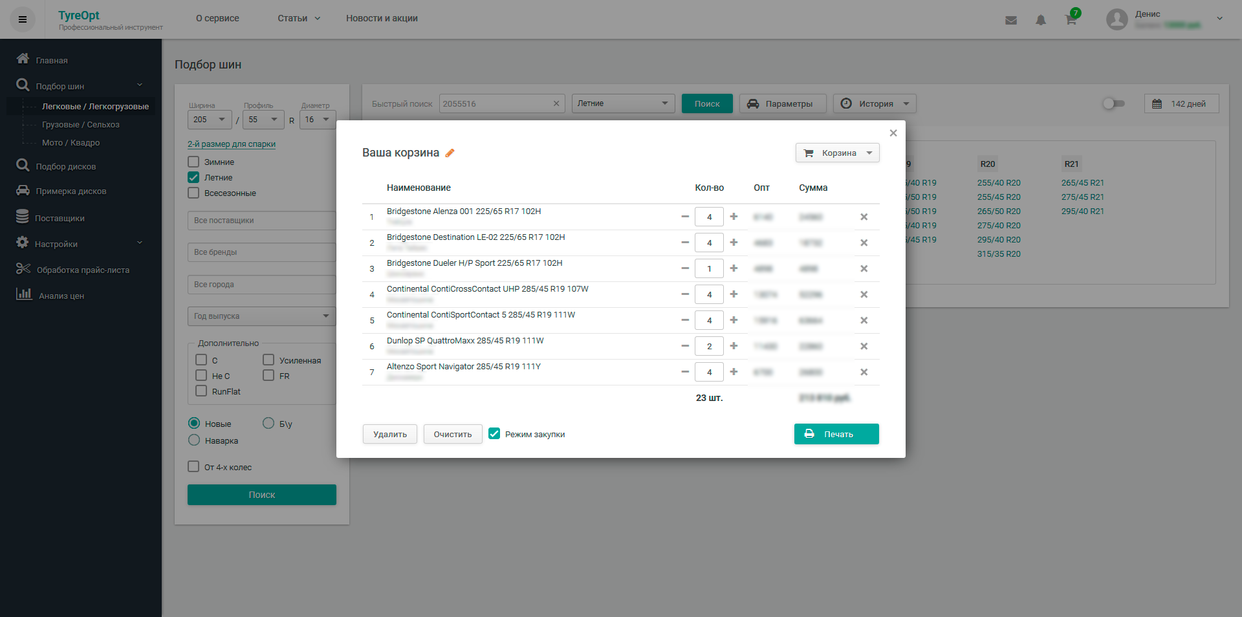Collapse the Подбор шин sidebar section
1242x617 pixels.
coord(139,85)
